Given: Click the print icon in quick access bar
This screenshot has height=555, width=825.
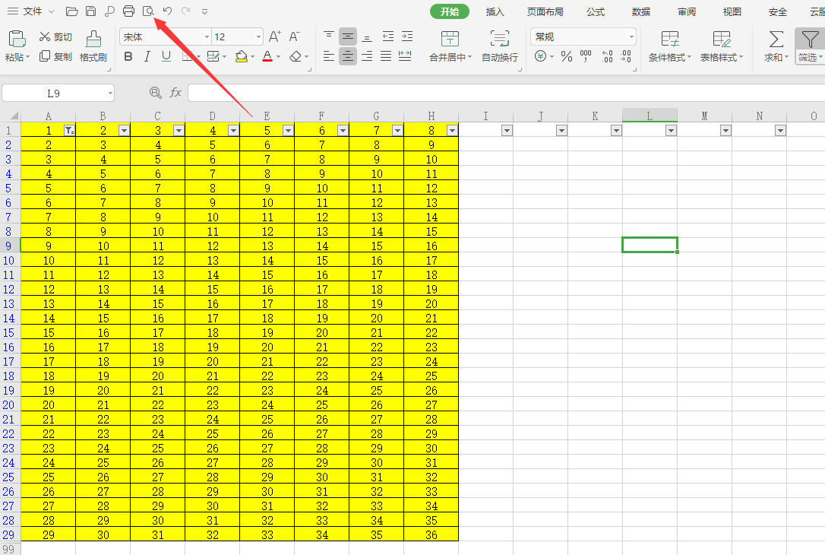Looking at the screenshot, I should click(x=128, y=11).
